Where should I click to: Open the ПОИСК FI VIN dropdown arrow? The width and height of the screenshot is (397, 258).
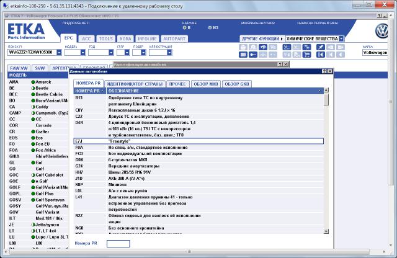59,53
